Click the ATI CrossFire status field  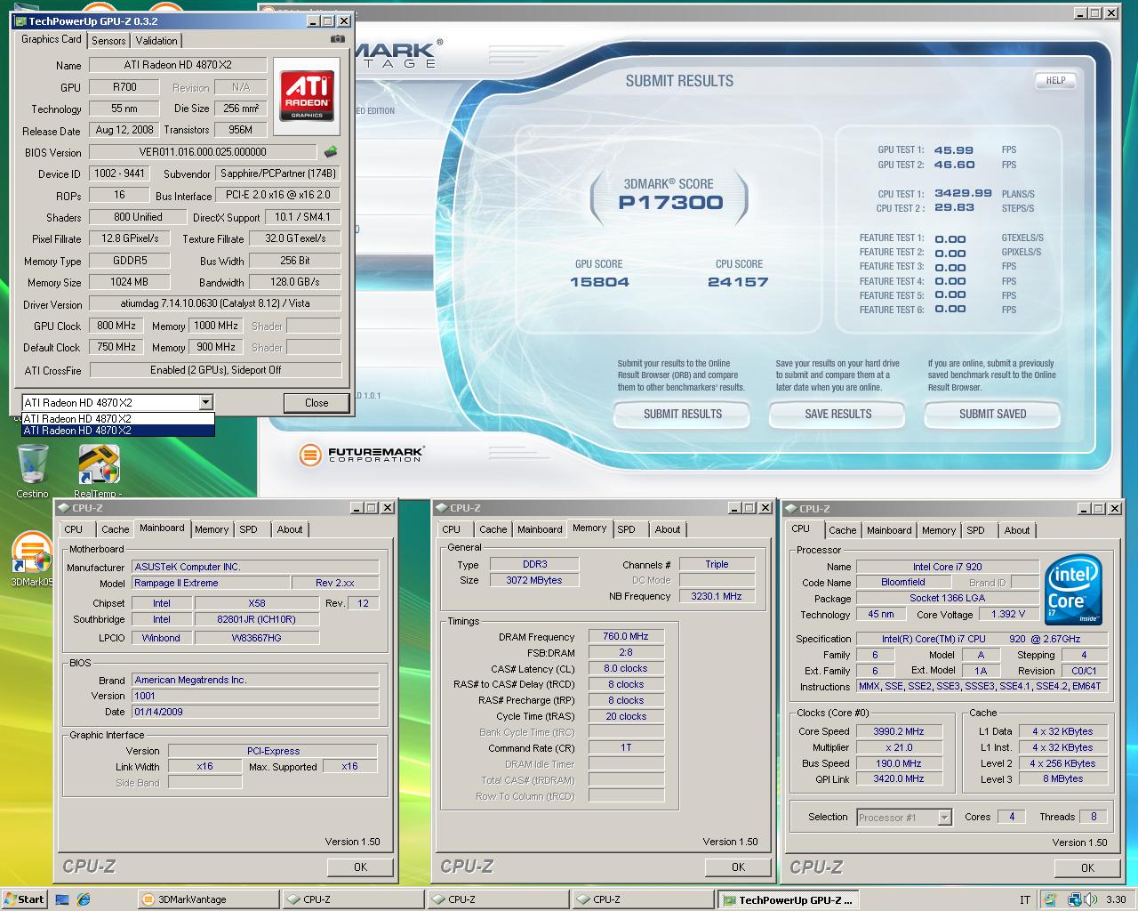[x=216, y=370]
